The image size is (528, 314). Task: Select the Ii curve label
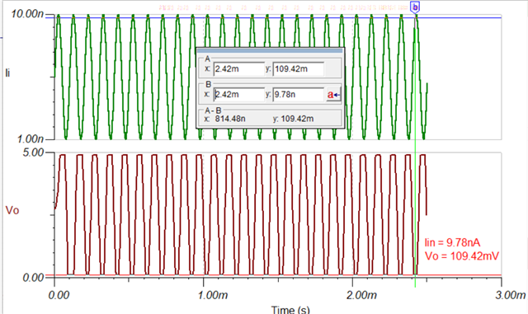coord(7,73)
